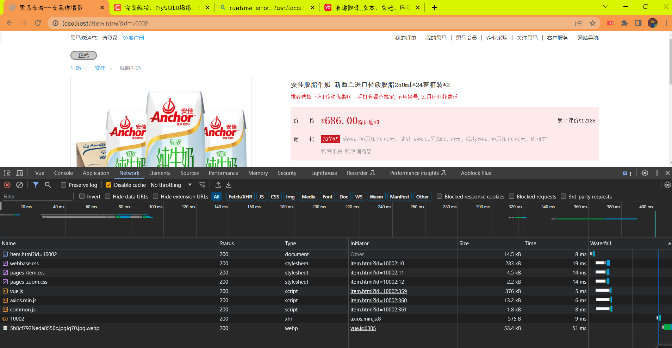672x348 pixels.
Task: Sort by the Waterfall column arrow
Action: coord(669,243)
